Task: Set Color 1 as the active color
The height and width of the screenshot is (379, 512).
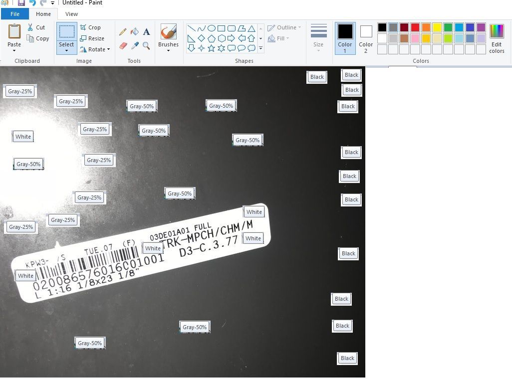Action: click(345, 38)
